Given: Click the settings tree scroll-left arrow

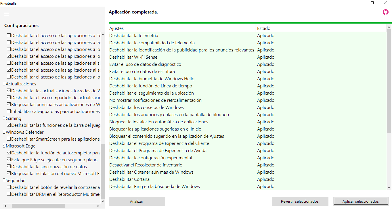Looking at the screenshot, I should (6, 206).
